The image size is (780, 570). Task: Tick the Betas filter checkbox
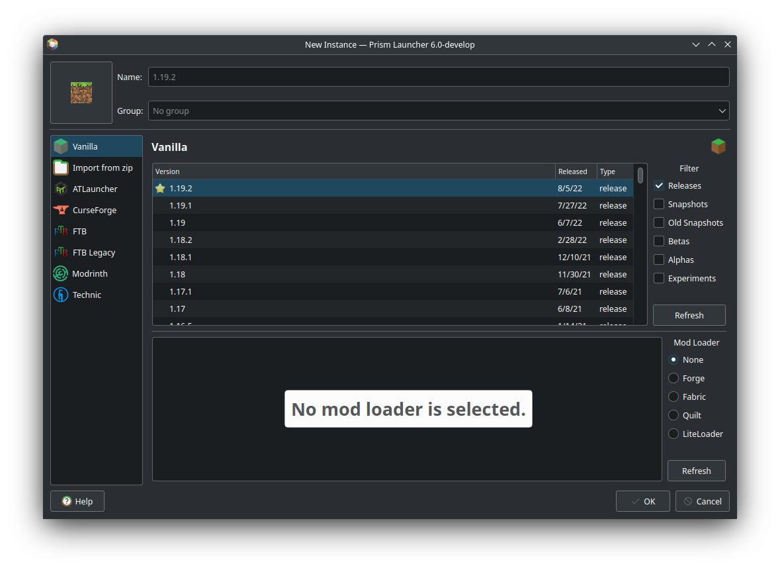[659, 241]
